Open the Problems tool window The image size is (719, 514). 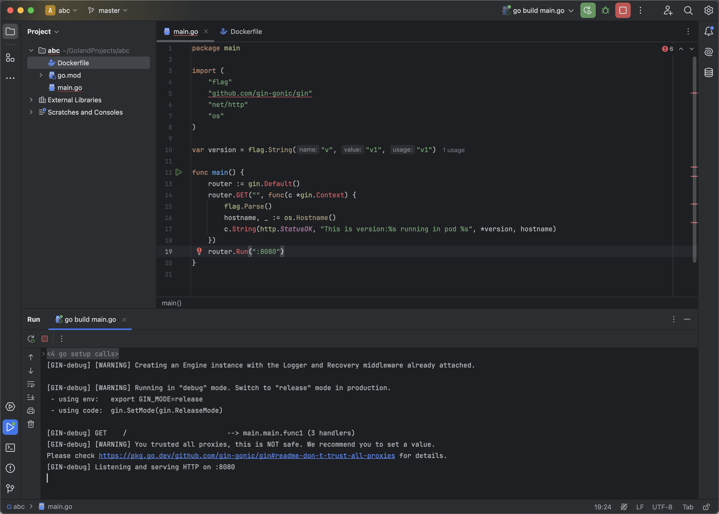point(10,469)
